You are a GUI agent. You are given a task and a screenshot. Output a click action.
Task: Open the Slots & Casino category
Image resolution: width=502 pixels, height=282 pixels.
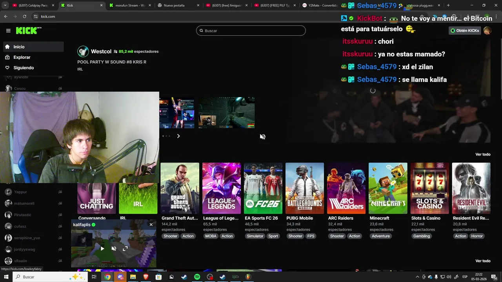429,188
